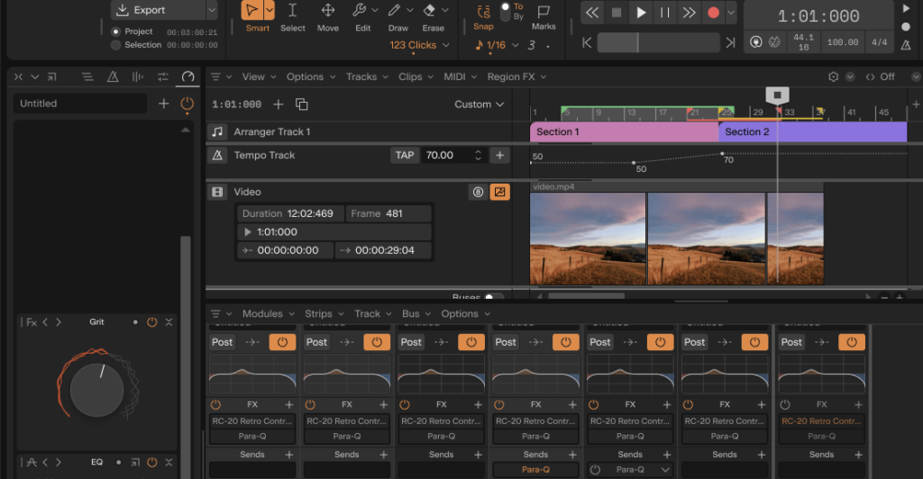This screenshot has height=479, width=923.
Task: Click the first strip's Post button
Action: coord(223,342)
